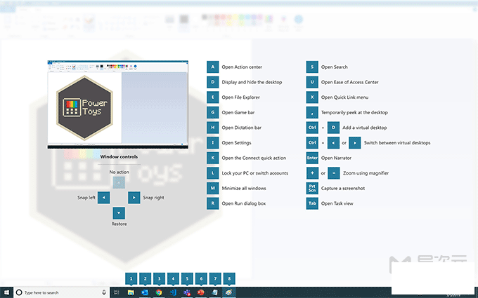
Task: Click the Temporarily peek at the desktop label
Action: tap(354, 112)
